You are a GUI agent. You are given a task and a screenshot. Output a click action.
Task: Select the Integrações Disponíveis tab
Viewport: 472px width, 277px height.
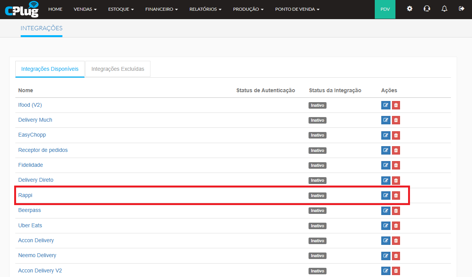50,69
